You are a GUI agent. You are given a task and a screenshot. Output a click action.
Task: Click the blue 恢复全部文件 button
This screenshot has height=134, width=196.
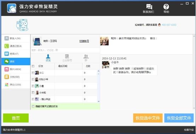(x=179, y=118)
